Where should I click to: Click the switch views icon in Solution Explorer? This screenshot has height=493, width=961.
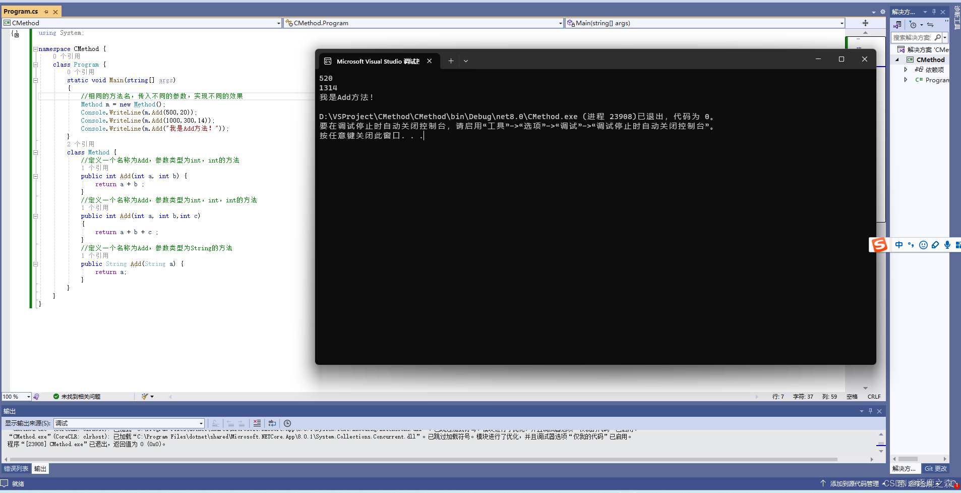pos(897,25)
